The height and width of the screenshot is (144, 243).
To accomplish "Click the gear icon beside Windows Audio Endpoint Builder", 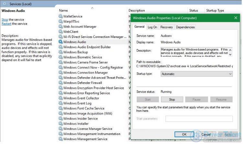I will coord(61,47).
